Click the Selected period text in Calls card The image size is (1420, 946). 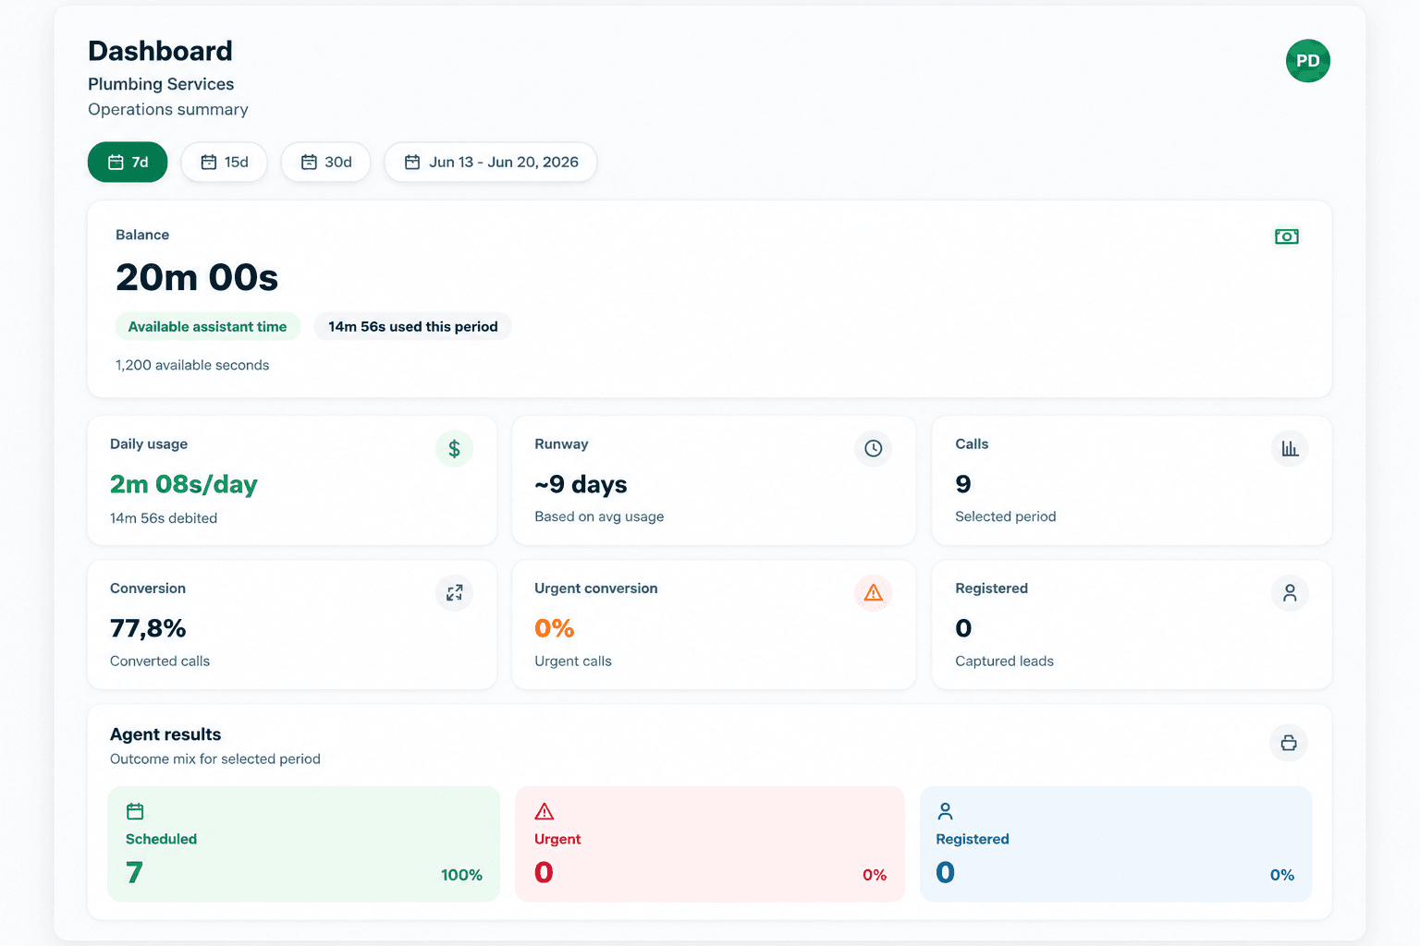pos(1005,516)
